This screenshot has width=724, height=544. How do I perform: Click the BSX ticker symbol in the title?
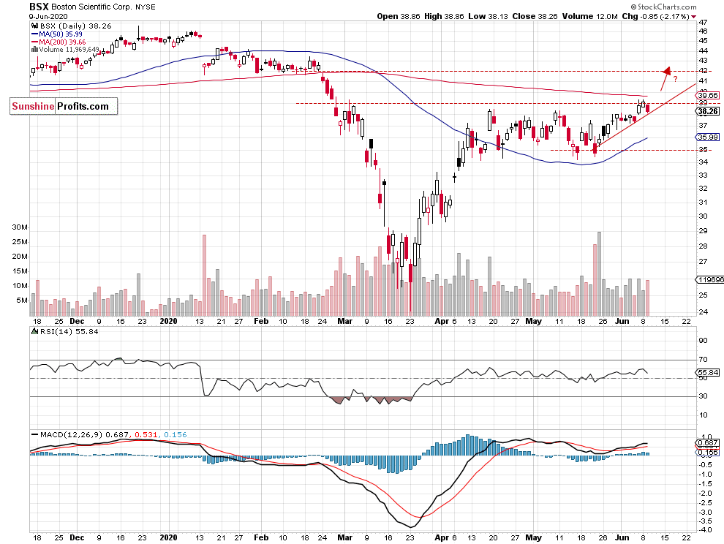click(x=39, y=7)
